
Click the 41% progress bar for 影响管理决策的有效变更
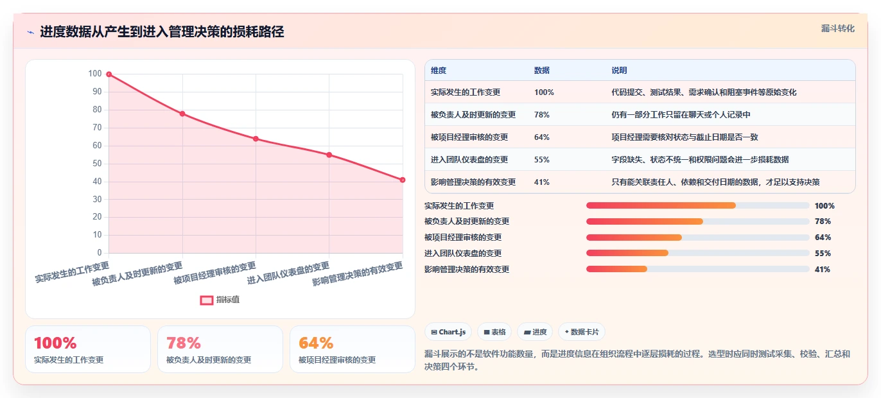[697, 270]
